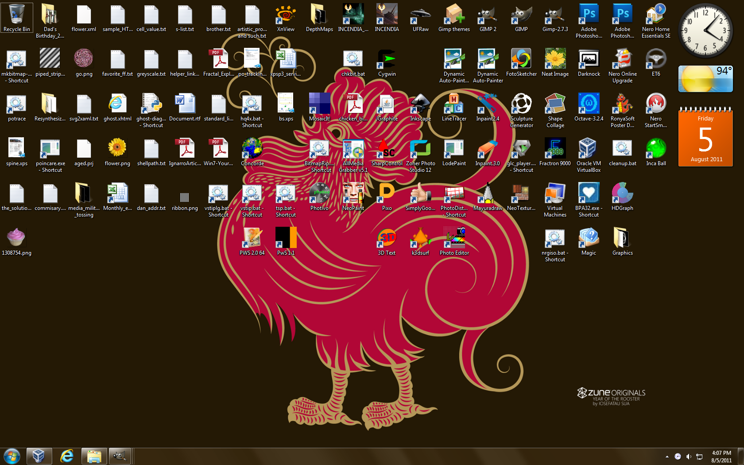Select the JGraphite shortcut icon
Screen dimensions: 744x465
pos(387,107)
